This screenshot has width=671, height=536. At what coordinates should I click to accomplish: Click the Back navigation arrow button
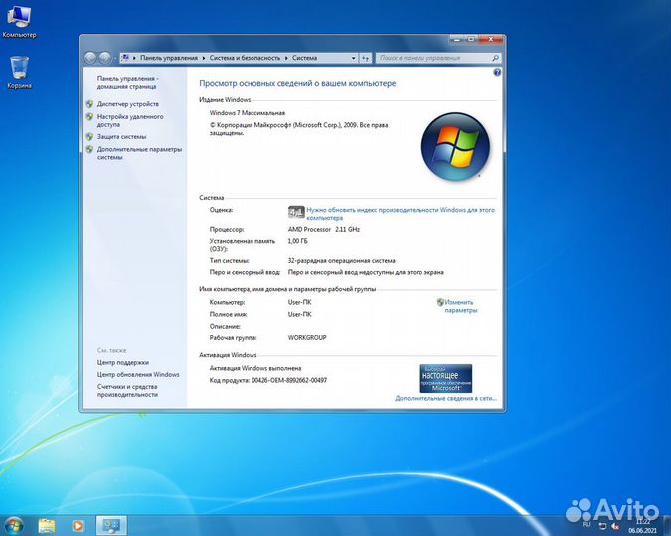click(90, 58)
